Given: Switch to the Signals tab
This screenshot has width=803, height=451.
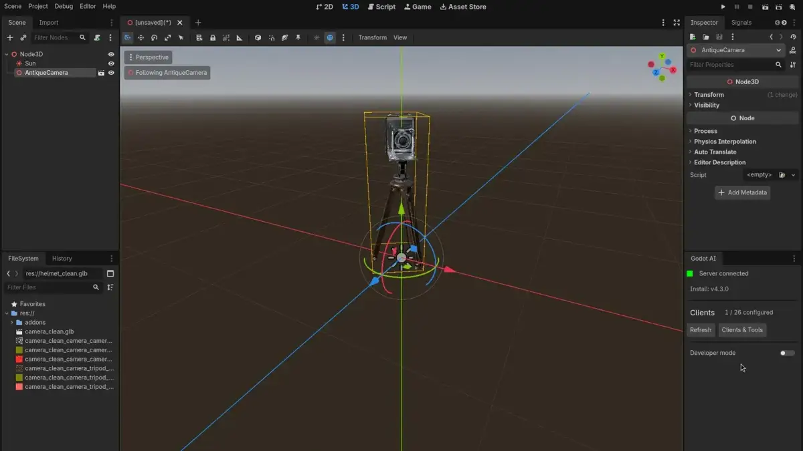Looking at the screenshot, I should 741,23.
